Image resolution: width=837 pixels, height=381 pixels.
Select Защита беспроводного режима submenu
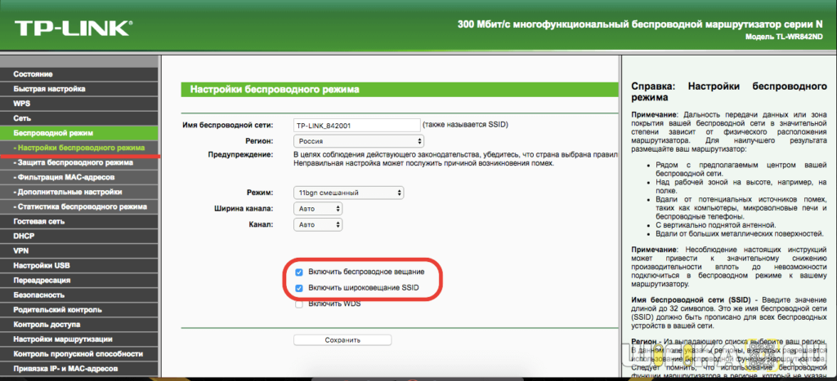click(74, 162)
